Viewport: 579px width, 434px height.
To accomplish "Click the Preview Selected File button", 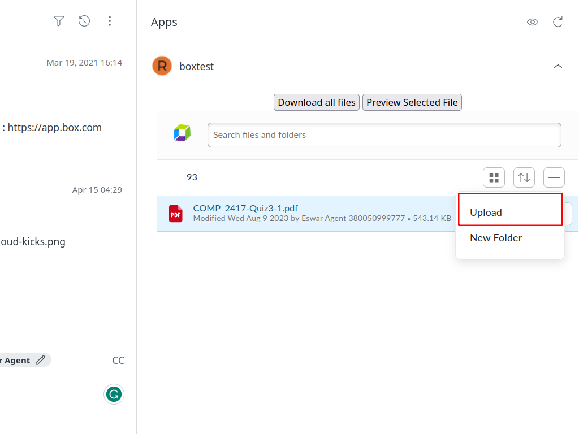I will coord(412,102).
